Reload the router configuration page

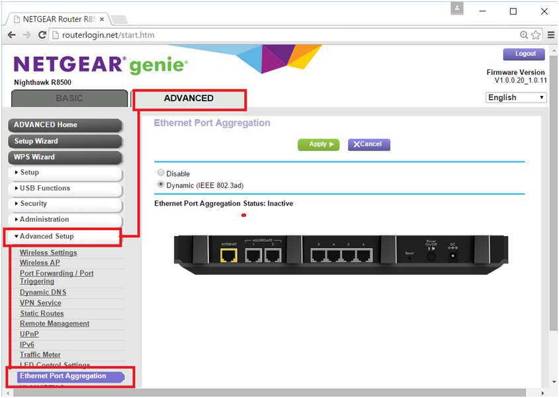(x=42, y=34)
